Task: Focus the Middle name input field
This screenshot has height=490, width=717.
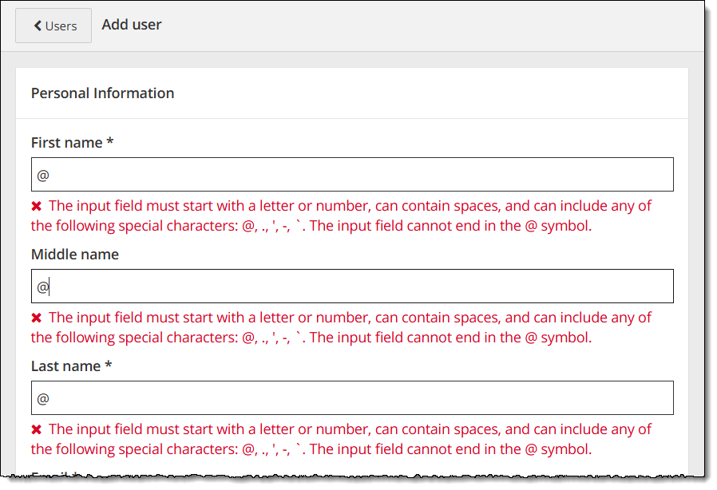Action: coord(351,286)
